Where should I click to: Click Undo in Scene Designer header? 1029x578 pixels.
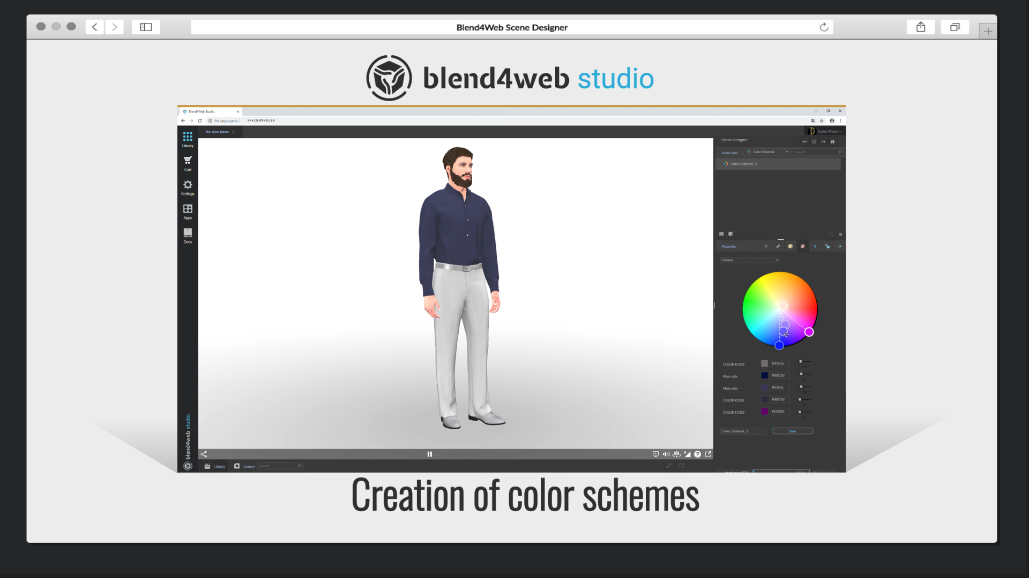[805, 142]
